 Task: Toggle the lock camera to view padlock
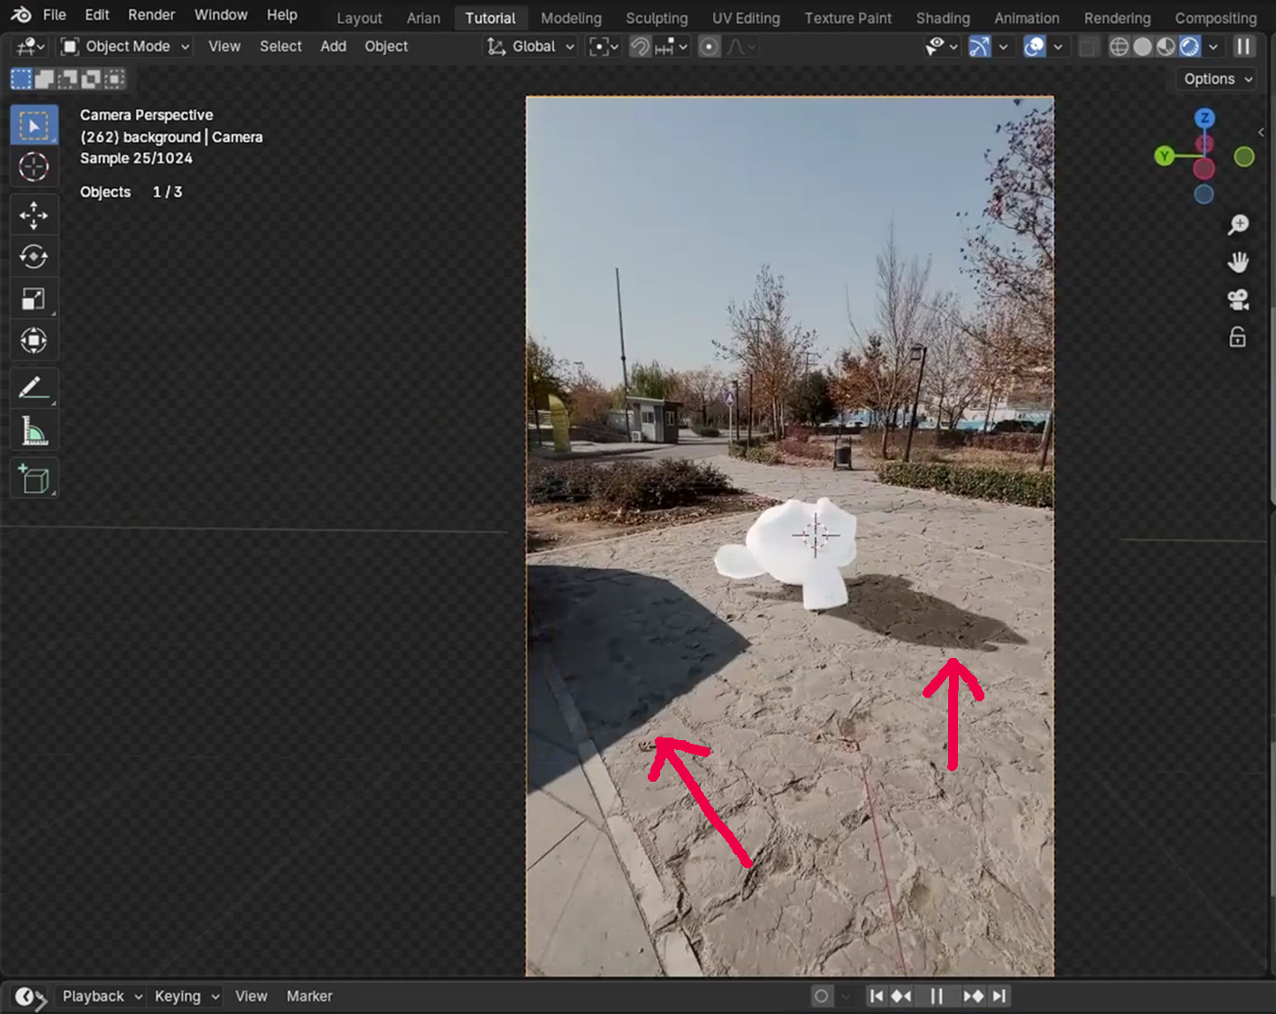1238,337
